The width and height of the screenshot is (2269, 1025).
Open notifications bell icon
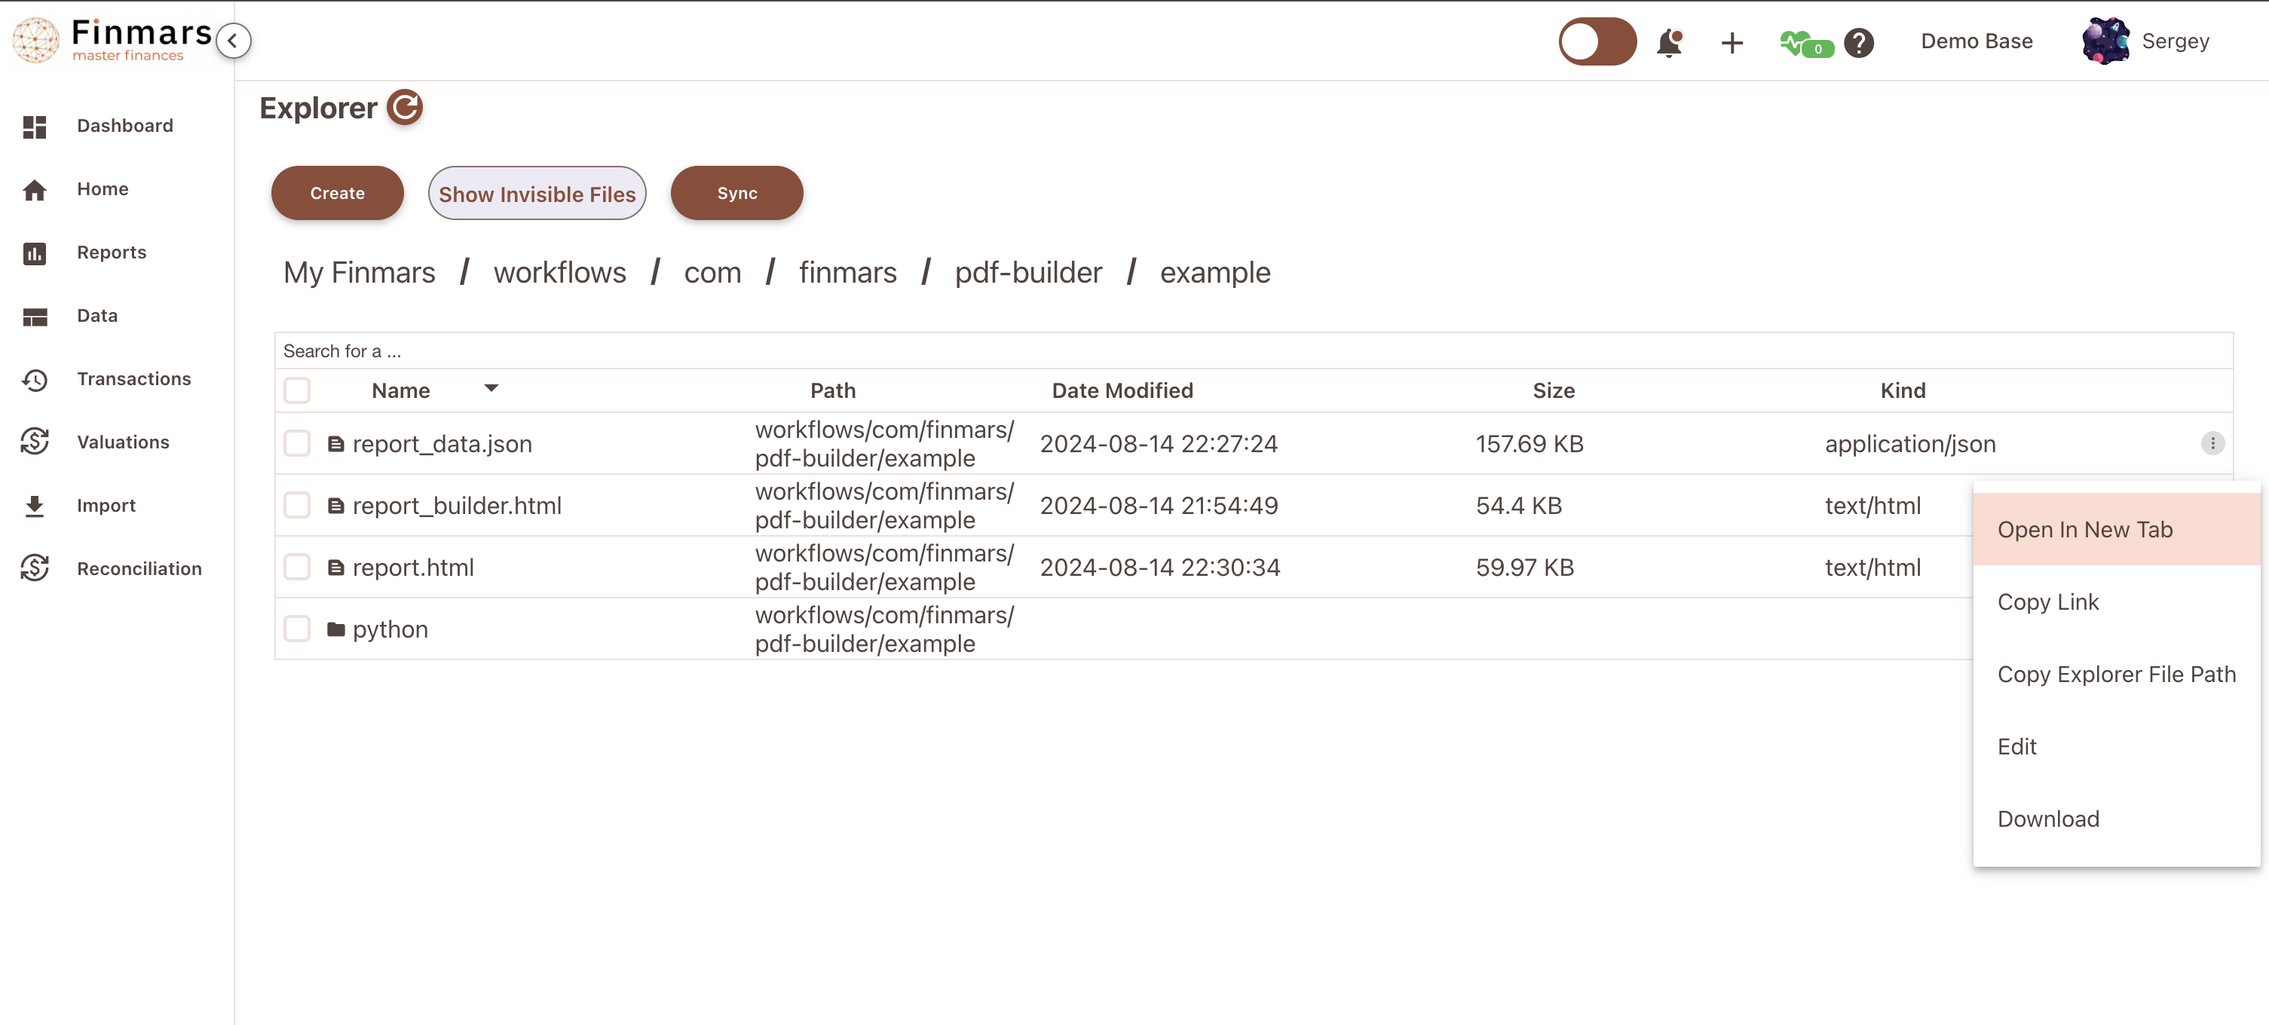pyautogui.click(x=1669, y=42)
